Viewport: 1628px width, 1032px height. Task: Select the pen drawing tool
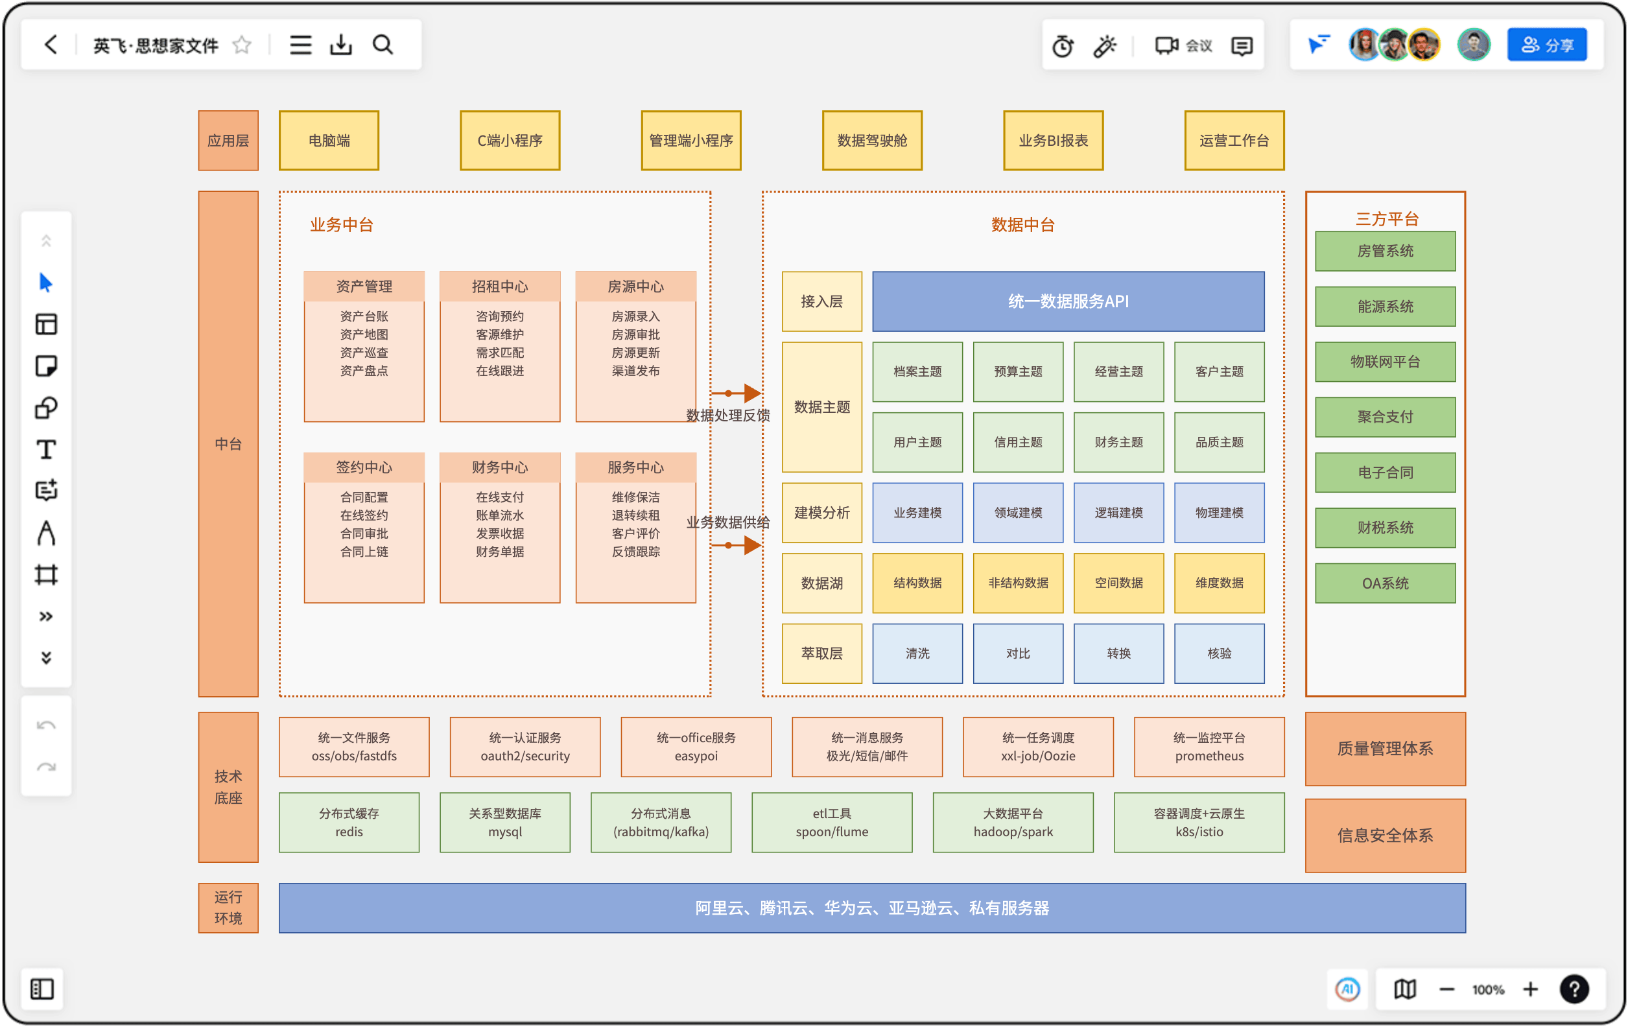pos(46,534)
